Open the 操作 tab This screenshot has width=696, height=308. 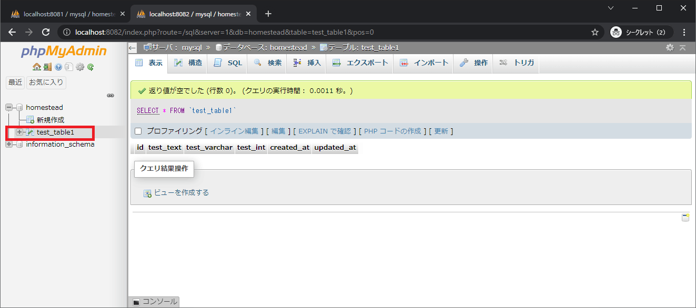coord(473,63)
